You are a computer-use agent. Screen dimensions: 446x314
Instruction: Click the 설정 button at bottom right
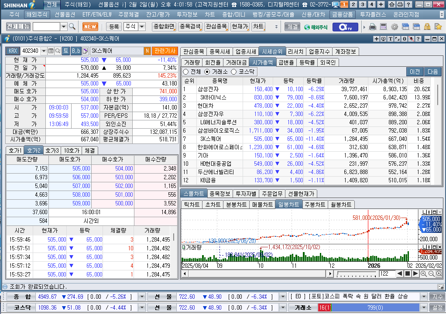point(437,307)
